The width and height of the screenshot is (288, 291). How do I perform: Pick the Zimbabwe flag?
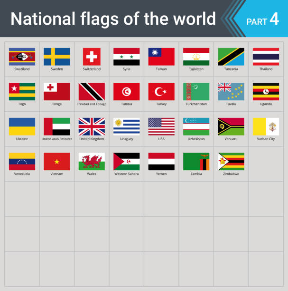(x=231, y=162)
